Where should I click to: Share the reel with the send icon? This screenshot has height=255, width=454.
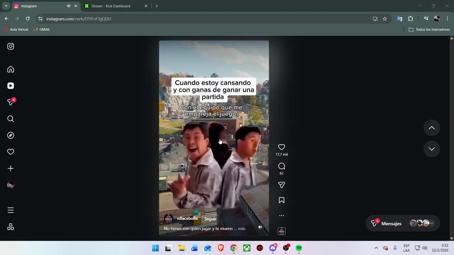point(282,185)
